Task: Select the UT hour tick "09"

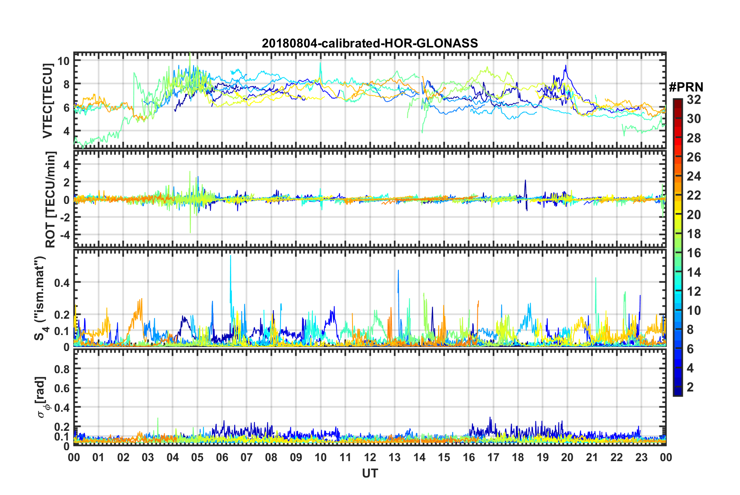Action: click(x=296, y=457)
